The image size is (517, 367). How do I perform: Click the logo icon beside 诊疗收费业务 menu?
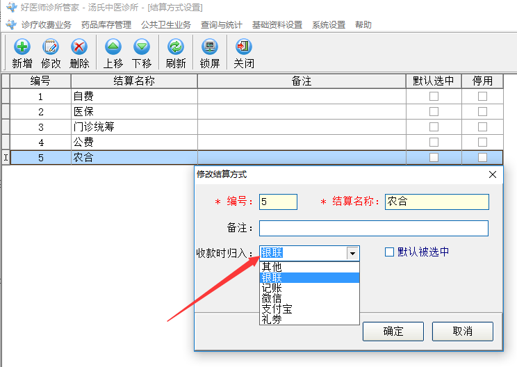click(11, 25)
